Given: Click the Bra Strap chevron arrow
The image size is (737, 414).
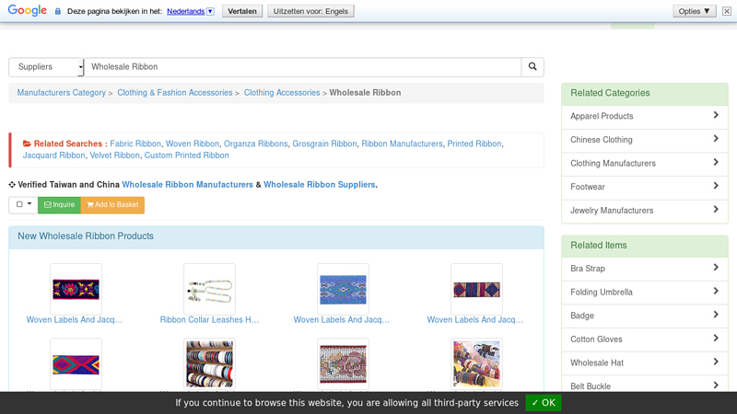Looking at the screenshot, I should 716,269.
